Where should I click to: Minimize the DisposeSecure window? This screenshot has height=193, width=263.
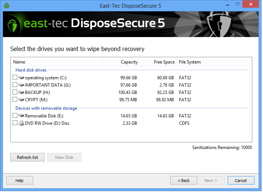228,4
